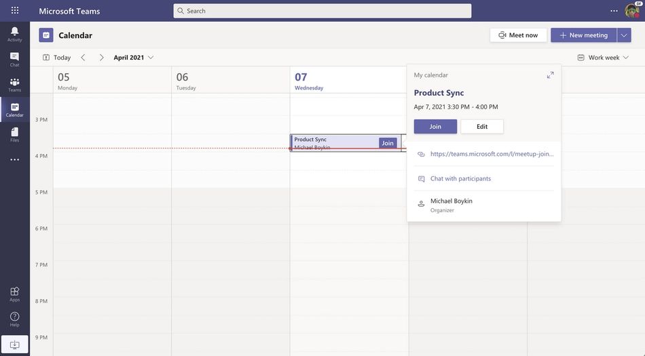Start an instant meeting with Meet now
The image size is (645, 356).
click(x=518, y=35)
